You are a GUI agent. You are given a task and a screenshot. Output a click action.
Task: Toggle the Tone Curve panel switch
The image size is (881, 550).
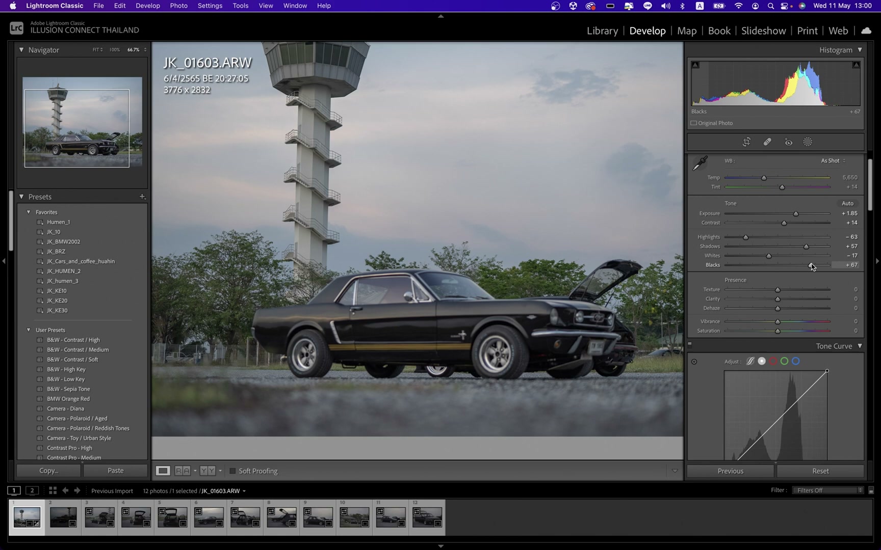coord(690,344)
